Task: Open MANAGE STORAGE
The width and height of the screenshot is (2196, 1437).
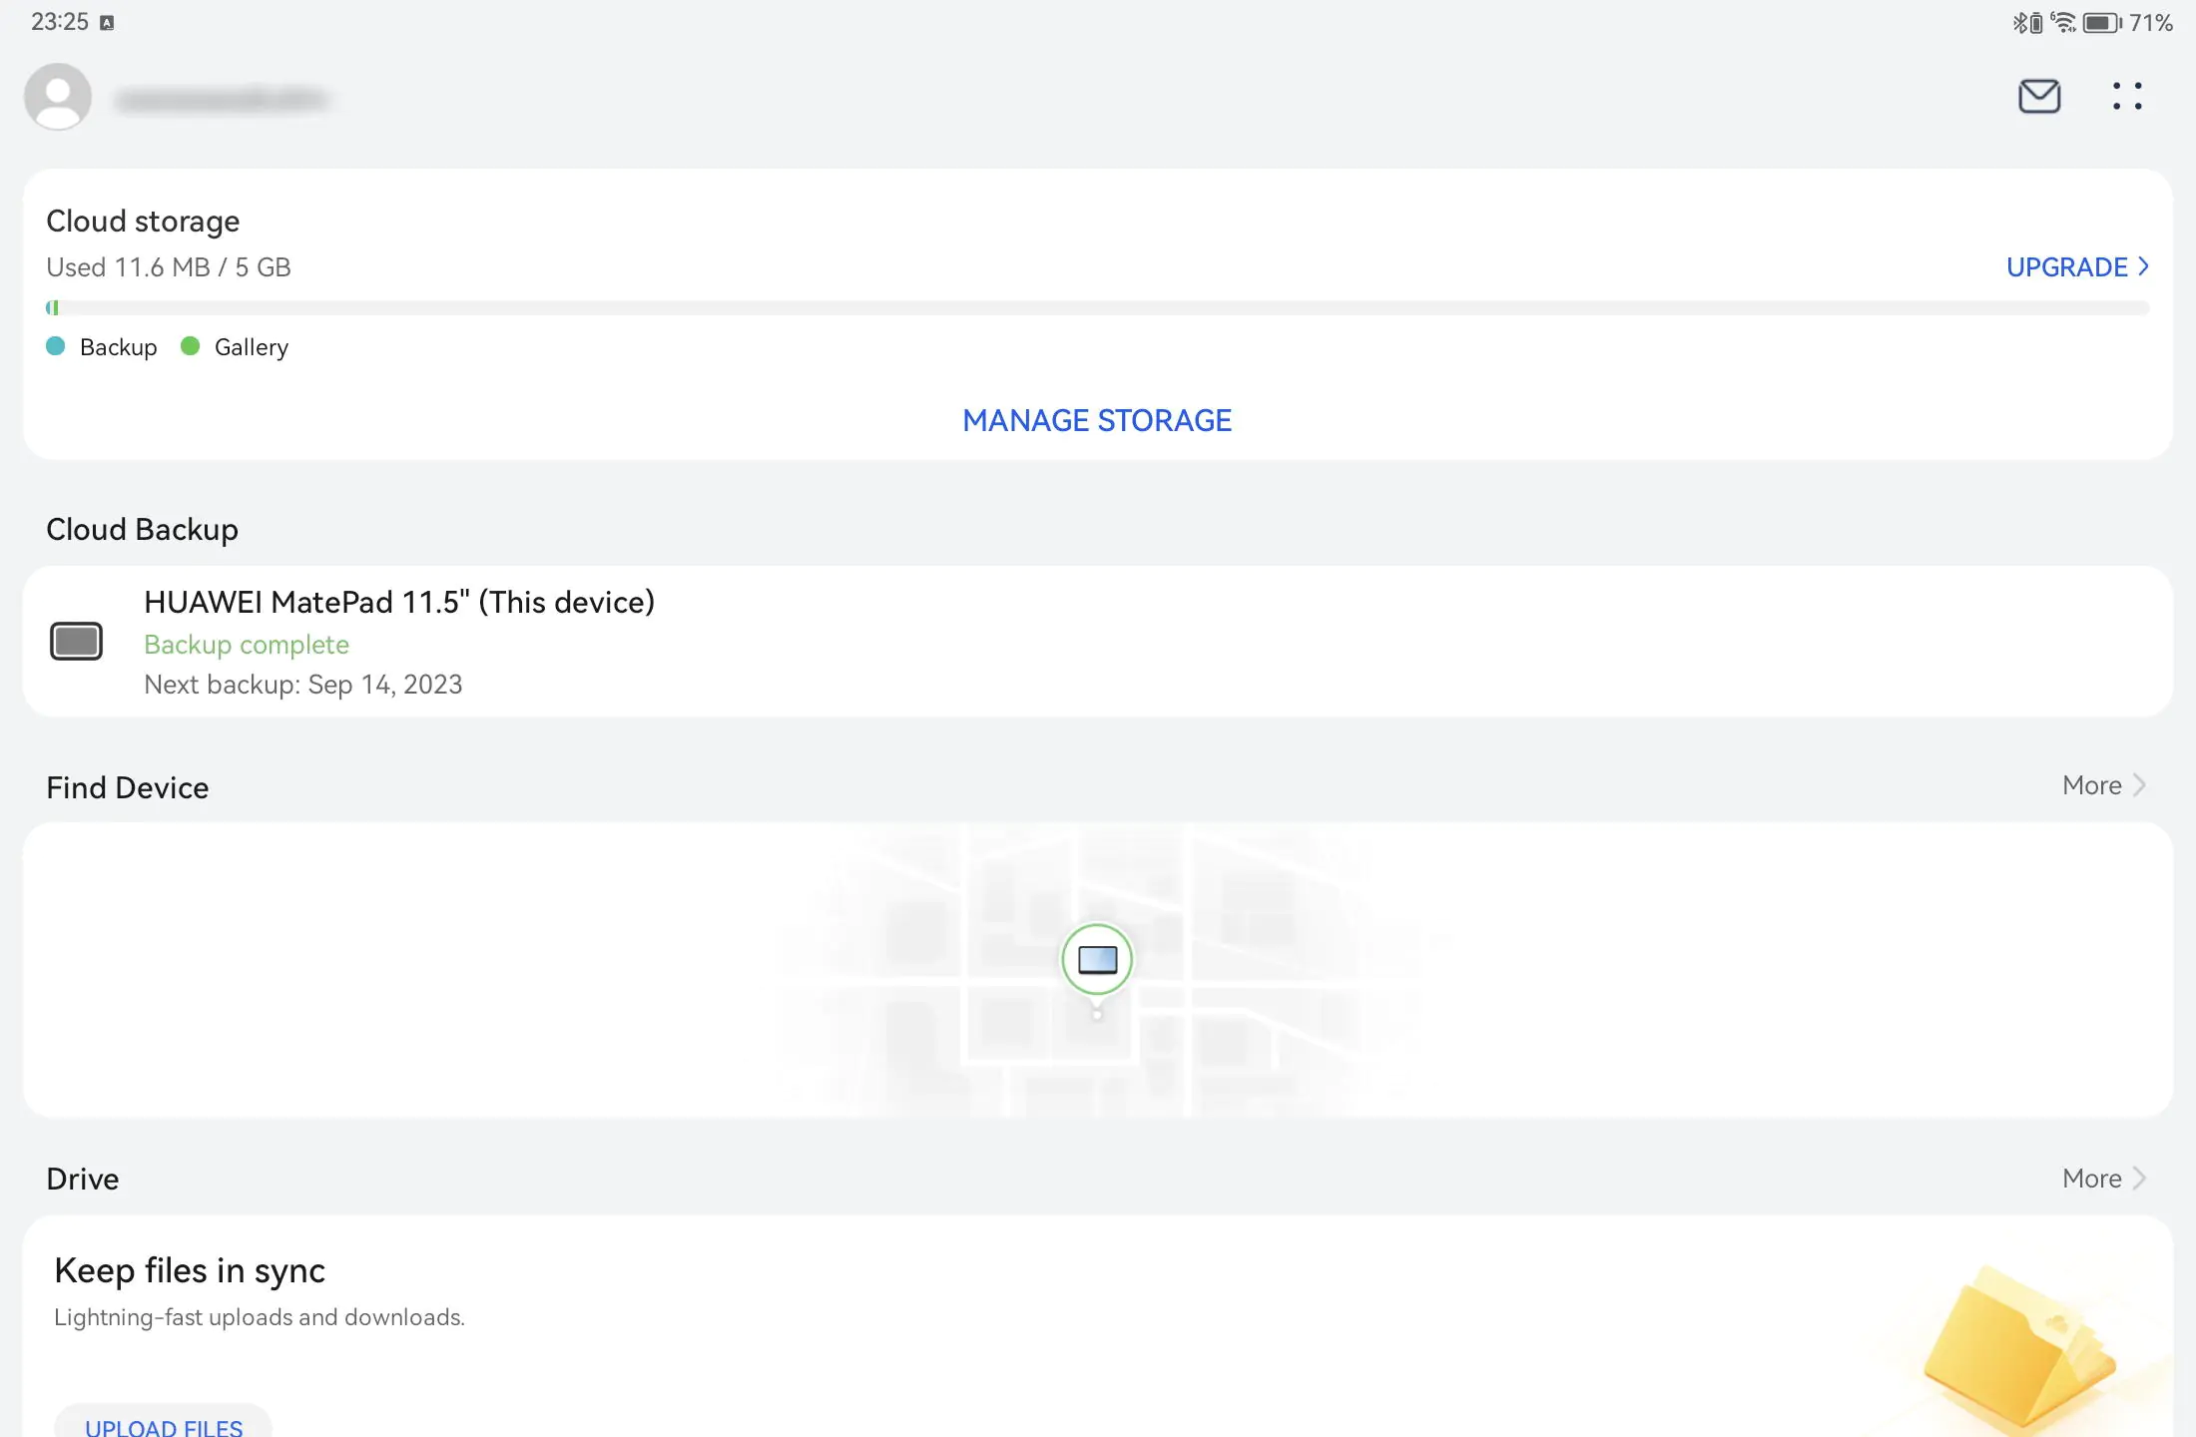Action: click(1097, 421)
